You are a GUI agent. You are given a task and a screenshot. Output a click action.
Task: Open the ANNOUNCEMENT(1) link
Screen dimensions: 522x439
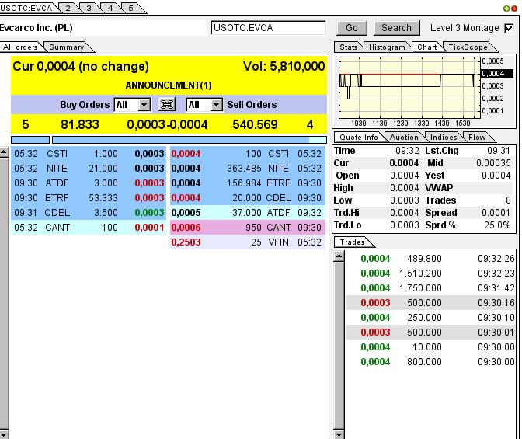pyautogui.click(x=169, y=85)
